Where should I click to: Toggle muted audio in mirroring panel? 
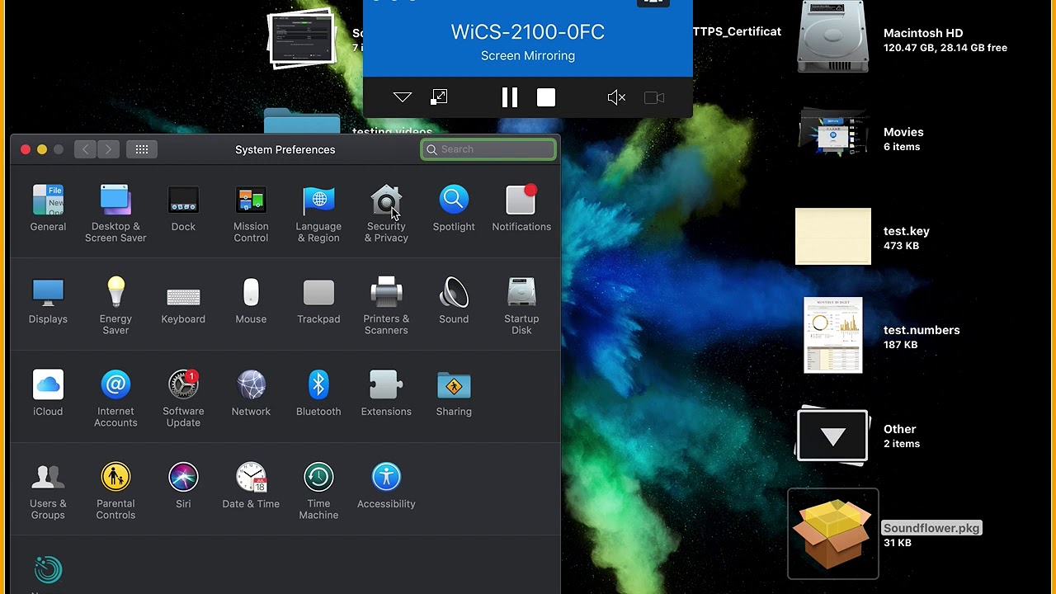point(616,97)
